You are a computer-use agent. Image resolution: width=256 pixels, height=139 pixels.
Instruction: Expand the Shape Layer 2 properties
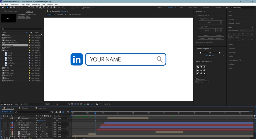click(x=10, y=123)
